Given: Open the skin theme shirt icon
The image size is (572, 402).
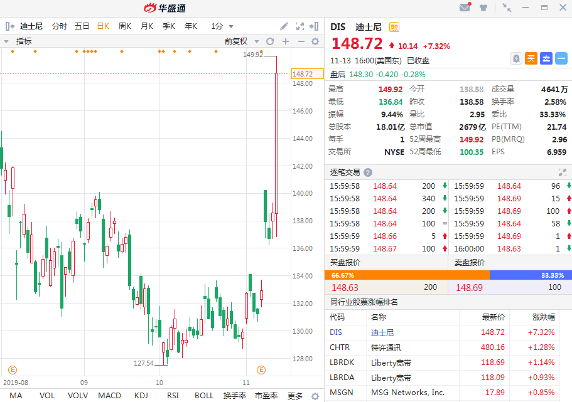Looking at the screenshot, I should [x=483, y=8].
